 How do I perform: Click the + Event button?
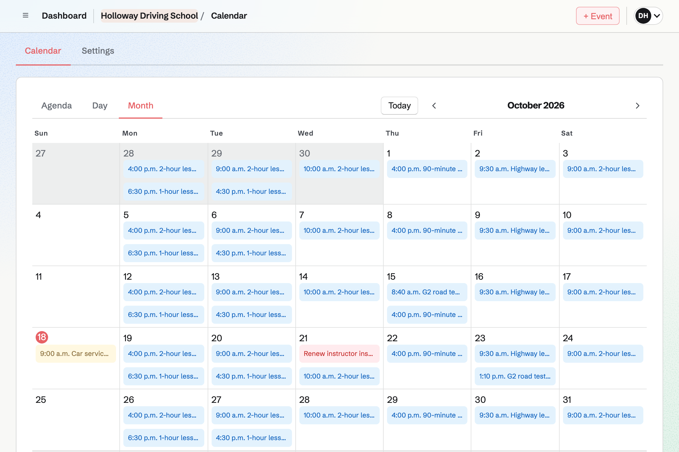click(598, 16)
